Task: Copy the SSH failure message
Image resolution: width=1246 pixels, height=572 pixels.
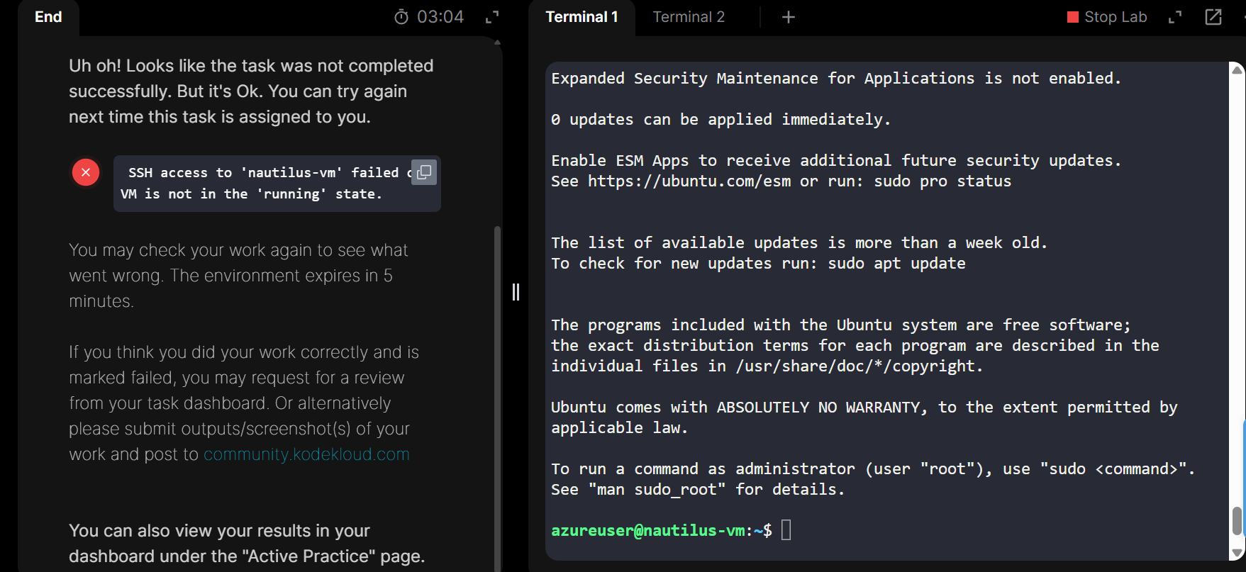Action: (x=424, y=172)
